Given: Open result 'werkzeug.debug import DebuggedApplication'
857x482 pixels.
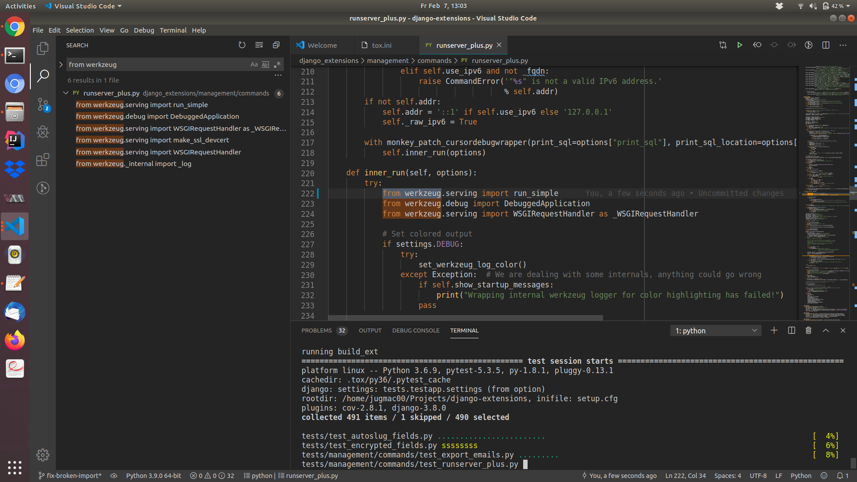Looking at the screenshot, I should (x=157, y=116).
